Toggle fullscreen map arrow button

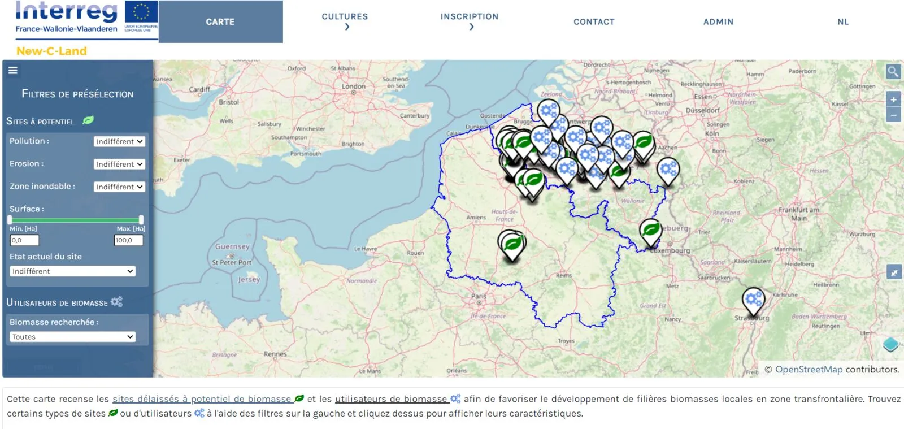tap(894, 272)
